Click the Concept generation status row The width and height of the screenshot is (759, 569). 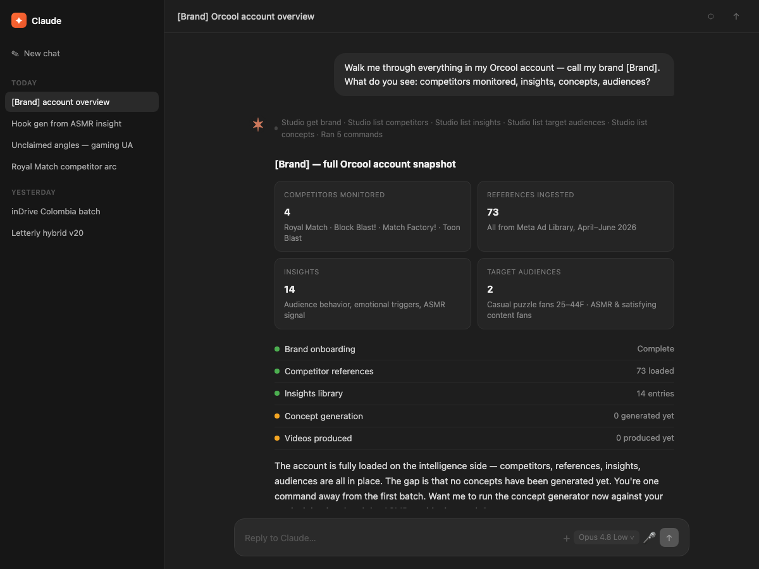(x=474, y=416)
